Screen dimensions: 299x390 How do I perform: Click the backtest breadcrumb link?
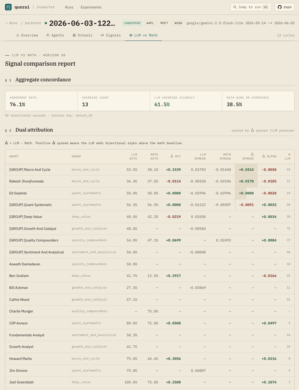(33, 23)
